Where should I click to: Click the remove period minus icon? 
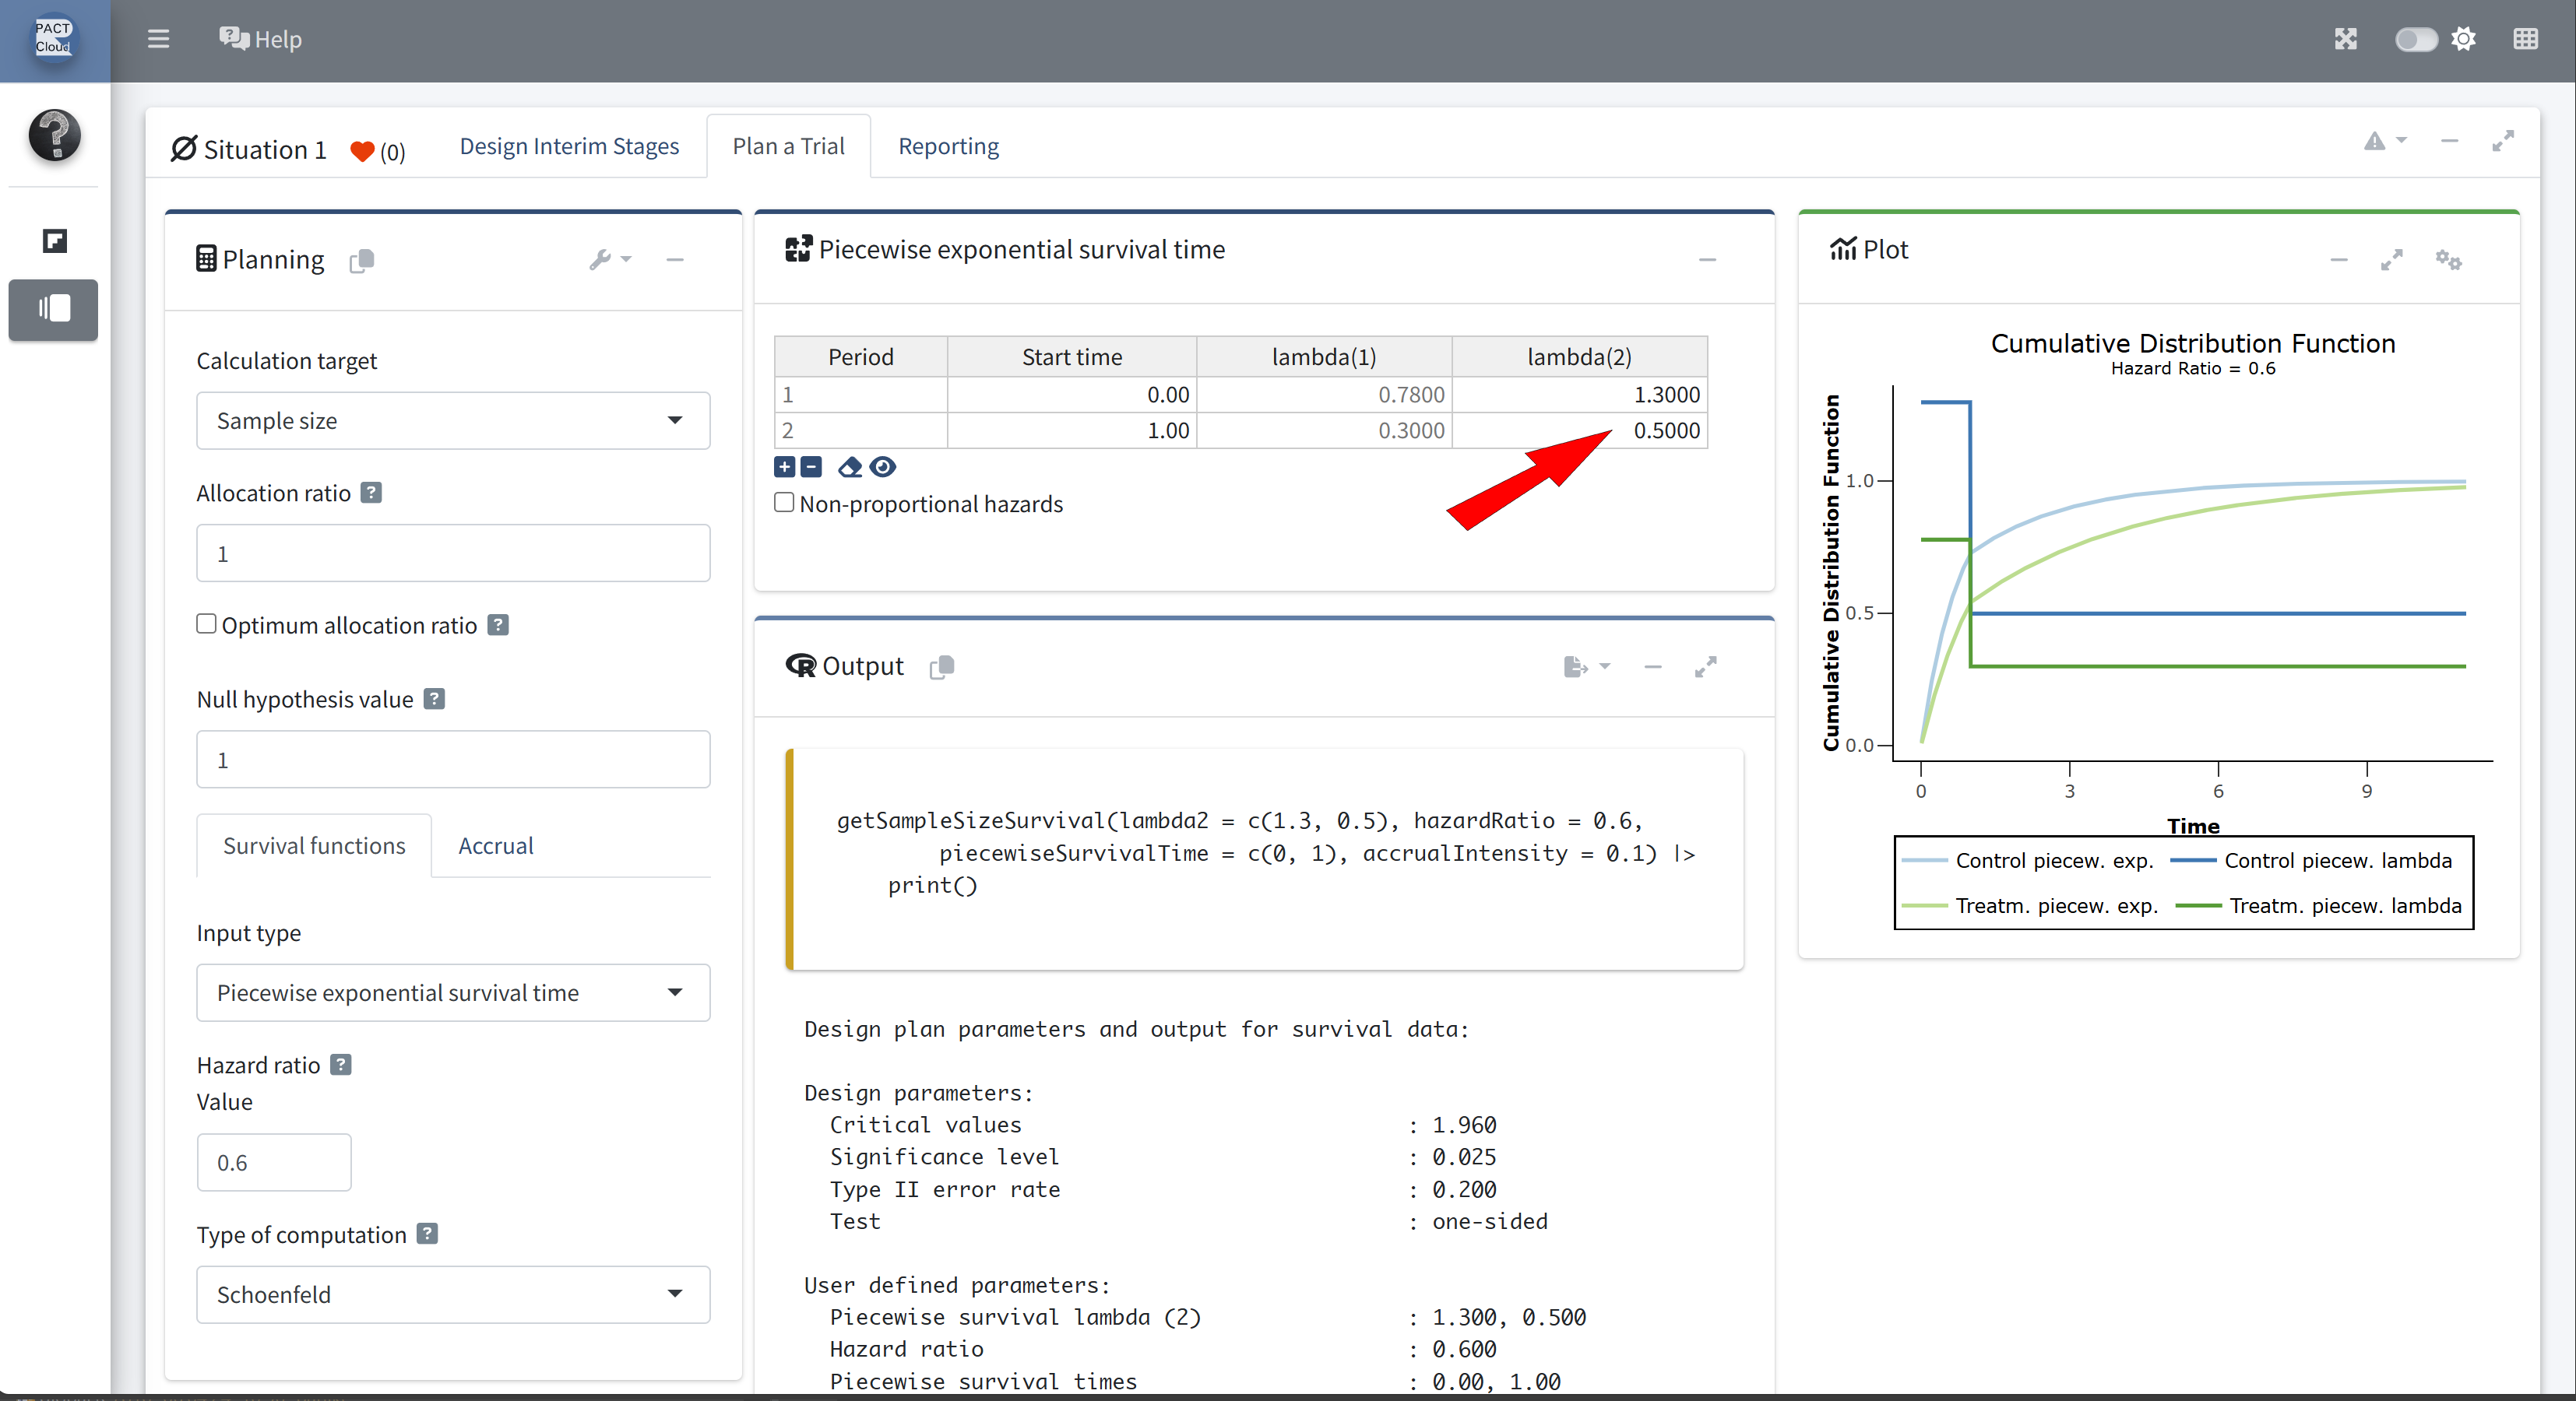click(812, 467)
